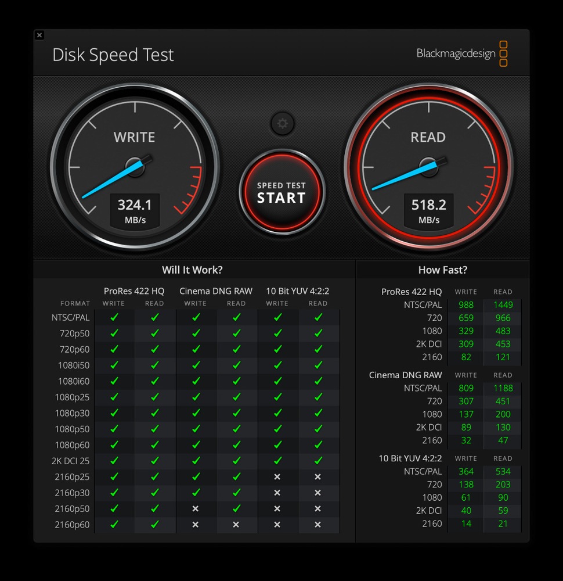Open the settings gear above the start button
Viewport: 563px width, 581px height.
click(x=283, y=123)
